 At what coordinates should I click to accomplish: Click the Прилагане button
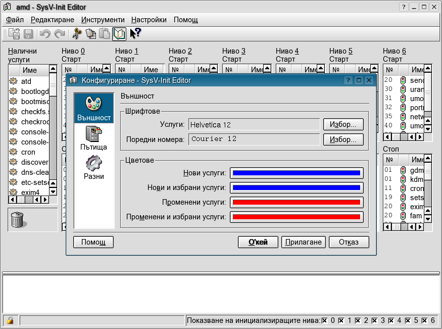pos(303,242)
